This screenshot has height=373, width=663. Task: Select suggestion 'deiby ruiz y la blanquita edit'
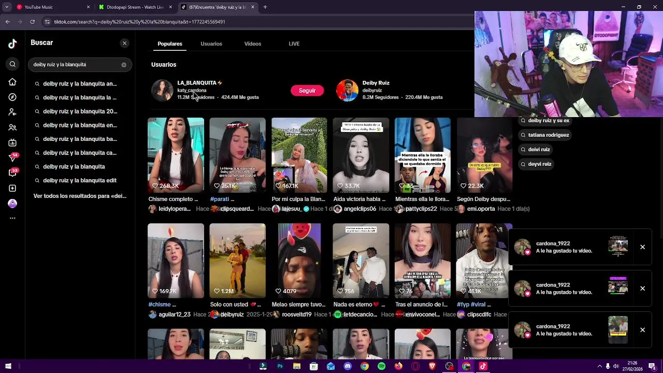(x=80, y=180)
